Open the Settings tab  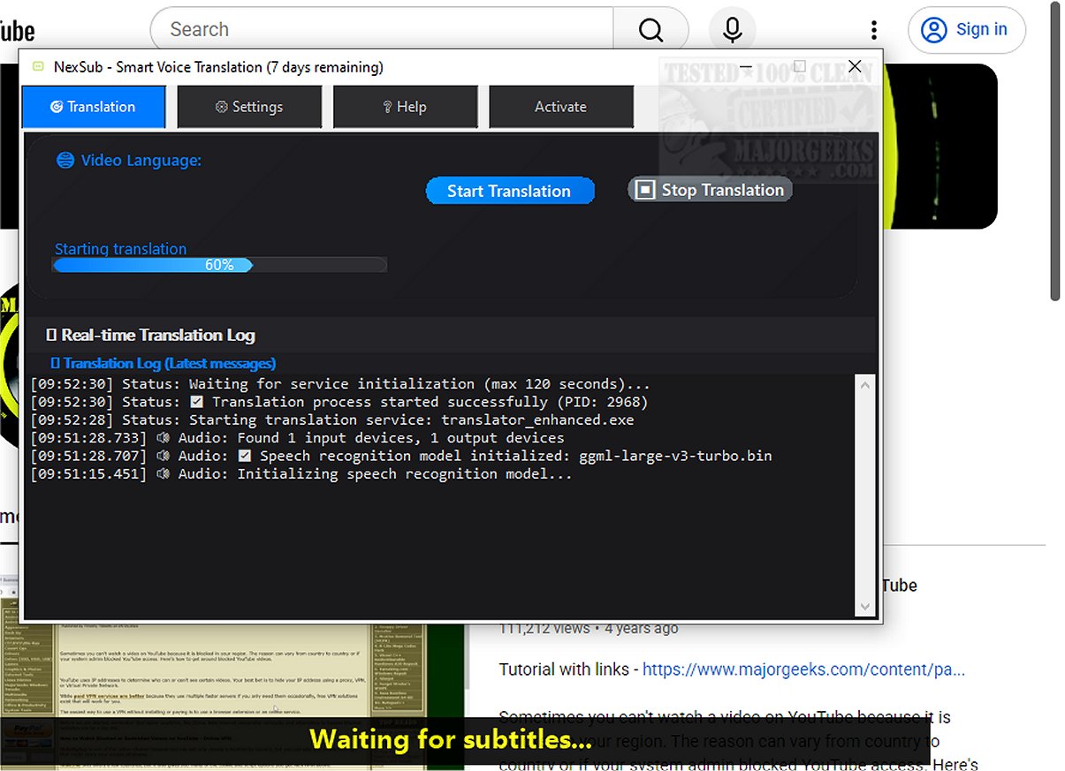click(x=249, y=107)
